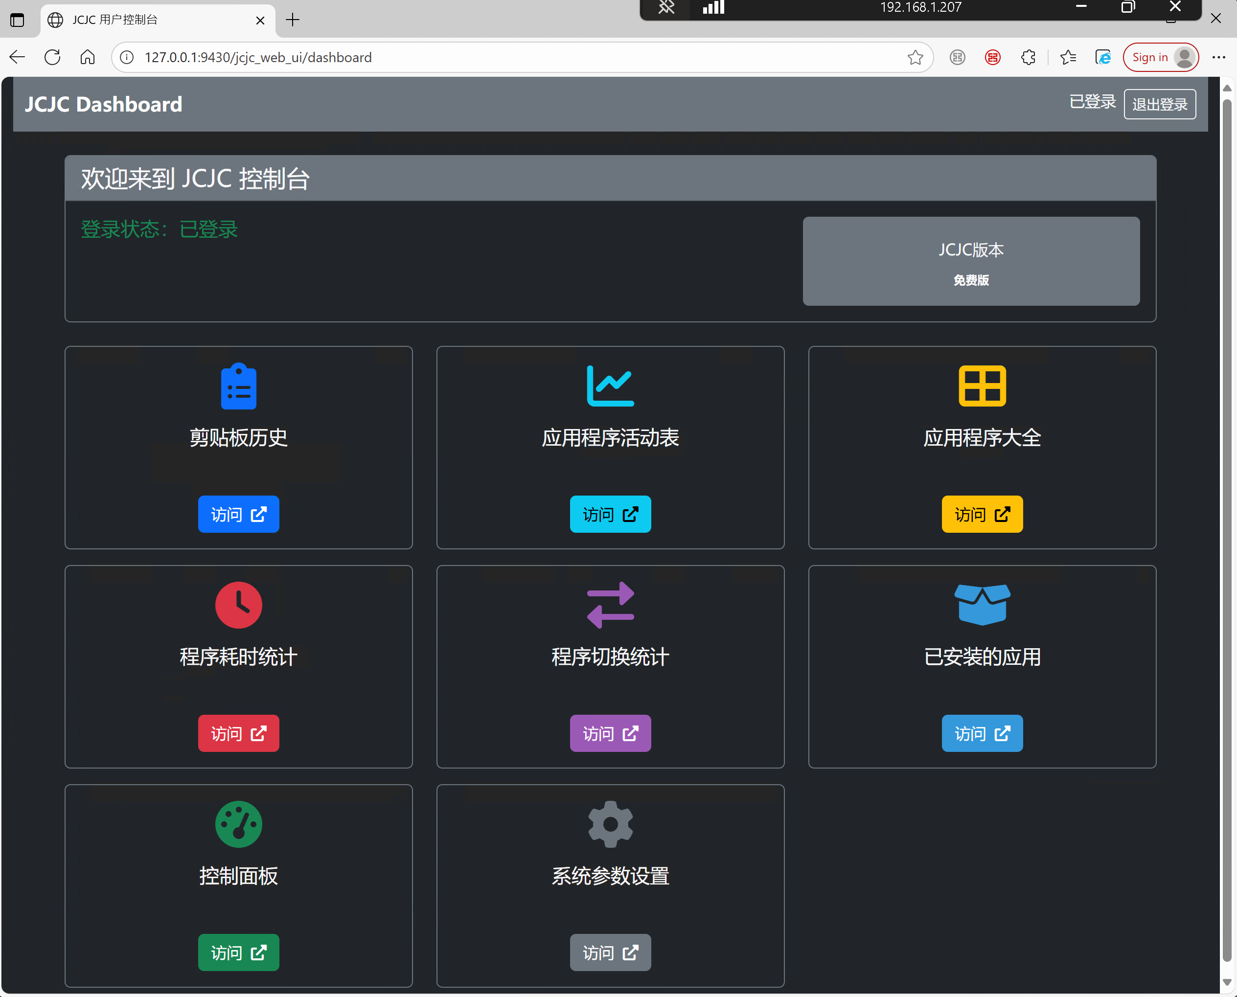Visit the 应用程序活动表 page
1237x997 pixels.
(610, 514)
